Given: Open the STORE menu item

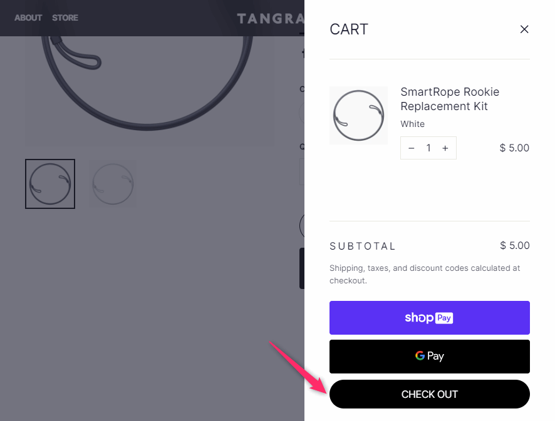Looking at the screenshot, I should (x=65, y=18).
